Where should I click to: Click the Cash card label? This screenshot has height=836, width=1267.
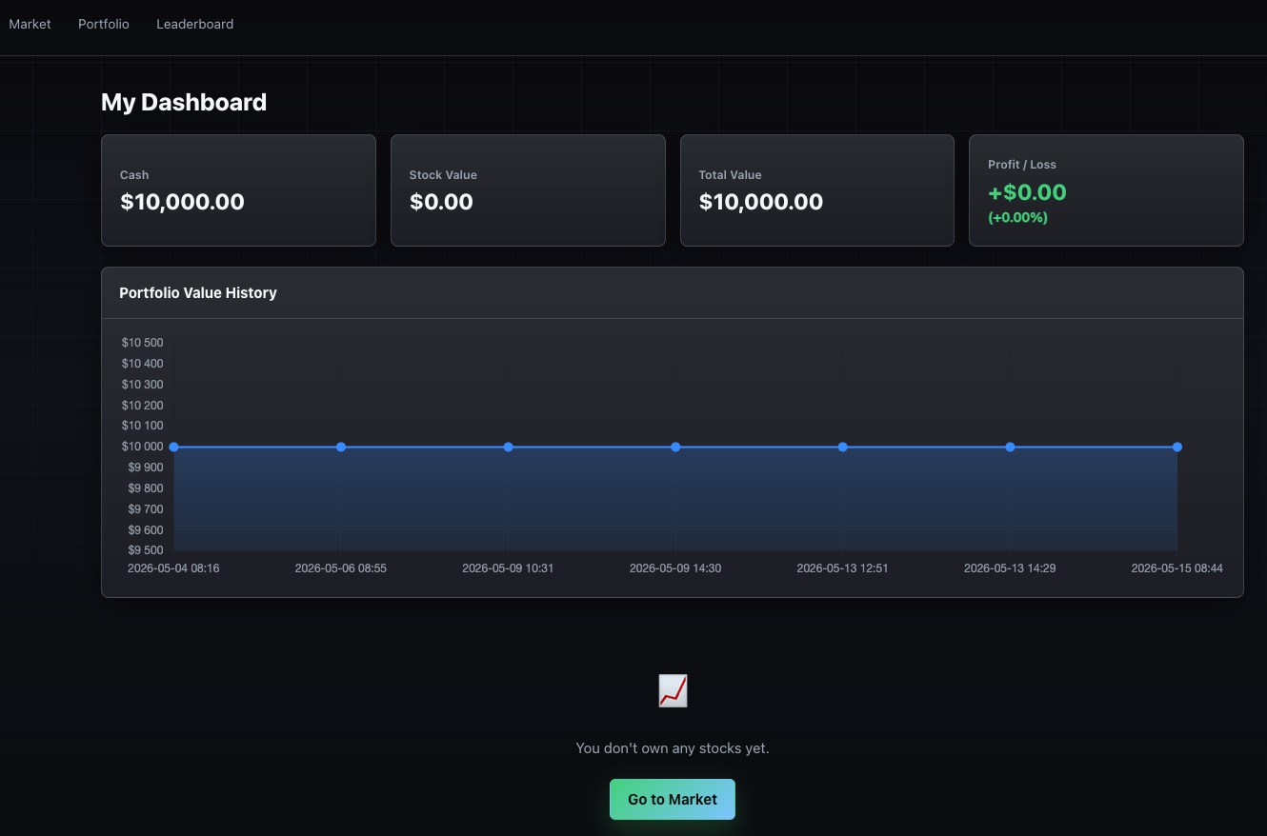click(x=134, y=175)
